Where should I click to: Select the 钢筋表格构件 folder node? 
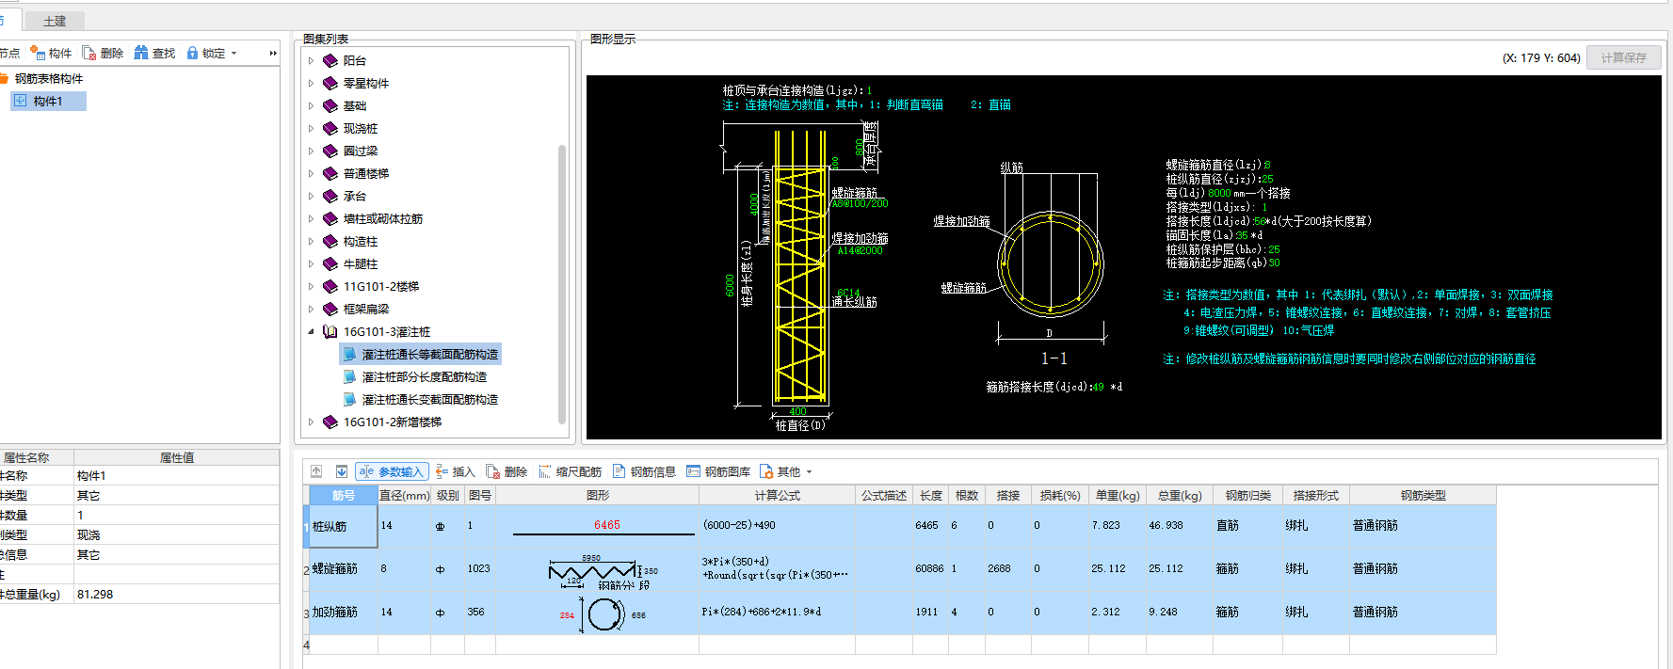tap(49, 78)
